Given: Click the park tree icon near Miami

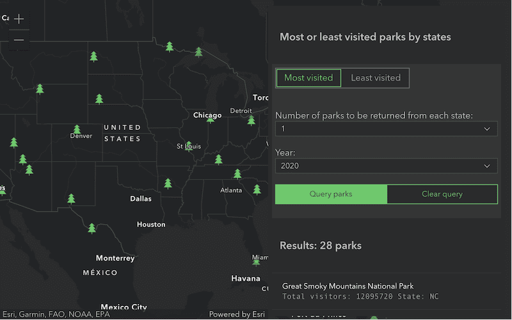Looking at the screenshot, I should pos(256,261).
